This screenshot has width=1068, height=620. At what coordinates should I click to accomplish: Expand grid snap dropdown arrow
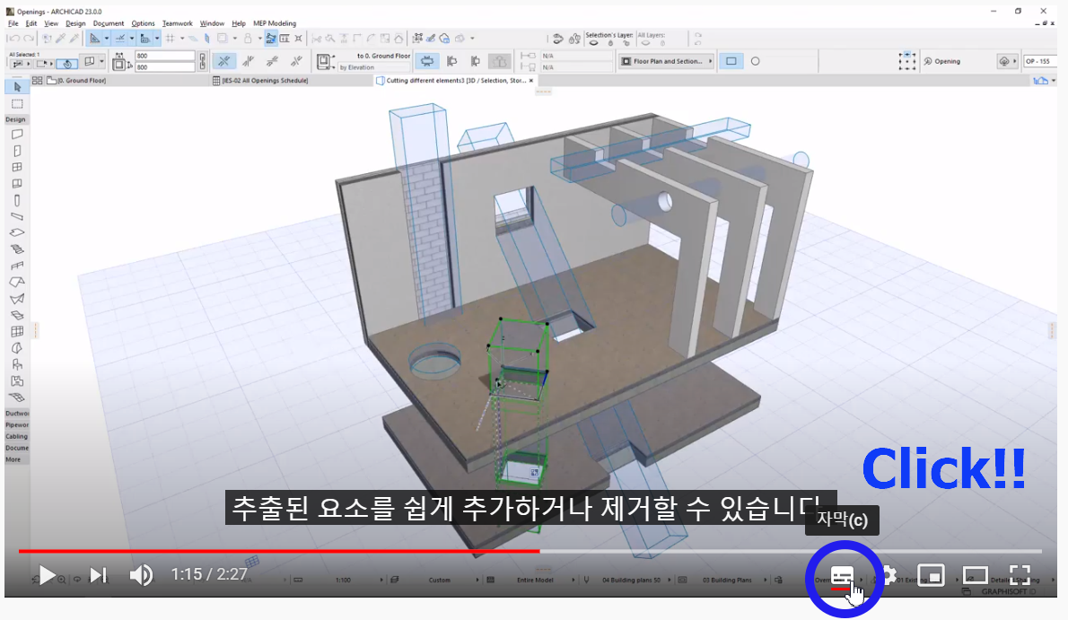(x=182, y=39)
